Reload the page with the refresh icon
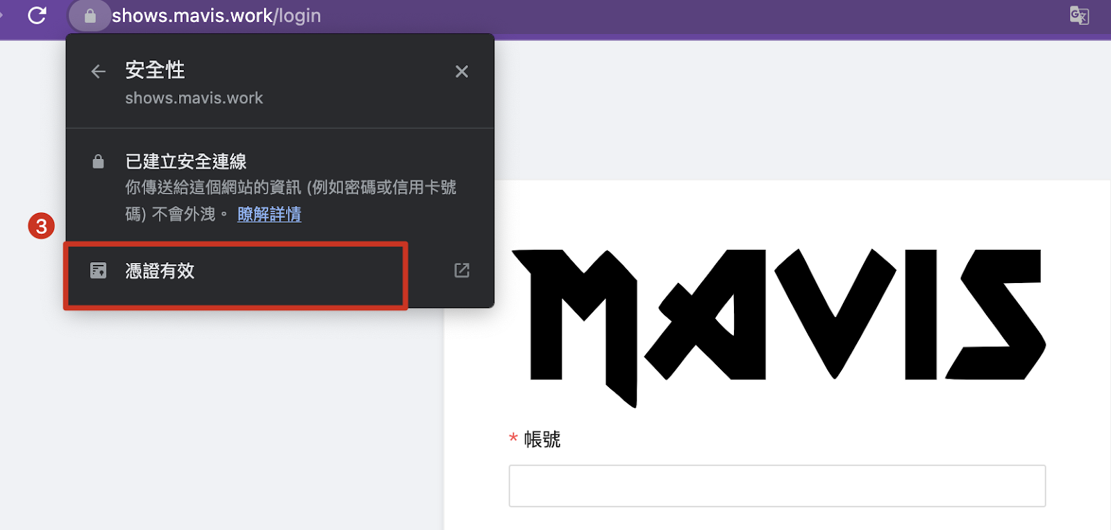Image resolution: width=1111 pixels, height=530 pixels. (x=37, y=15)
